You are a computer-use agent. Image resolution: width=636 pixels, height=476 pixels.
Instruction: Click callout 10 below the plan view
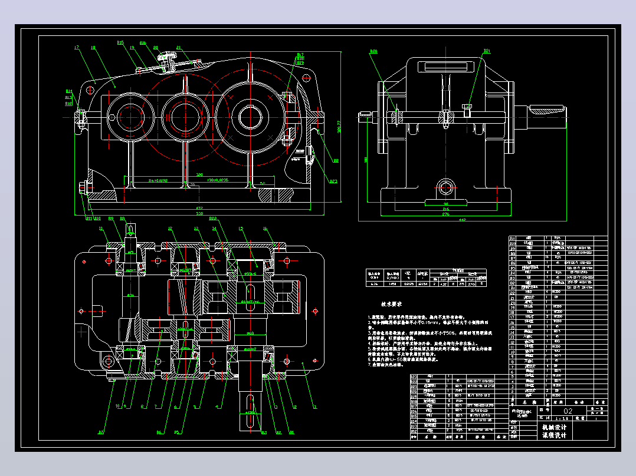117,406
